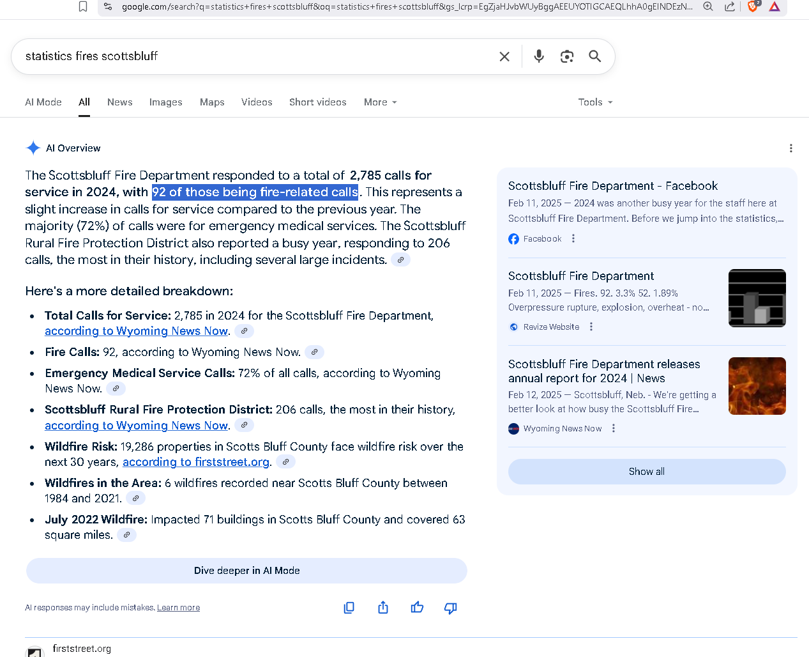Click the highlighted '92 of those being fire-related calls' text
The image size is (809, 657).
[255, 192]
